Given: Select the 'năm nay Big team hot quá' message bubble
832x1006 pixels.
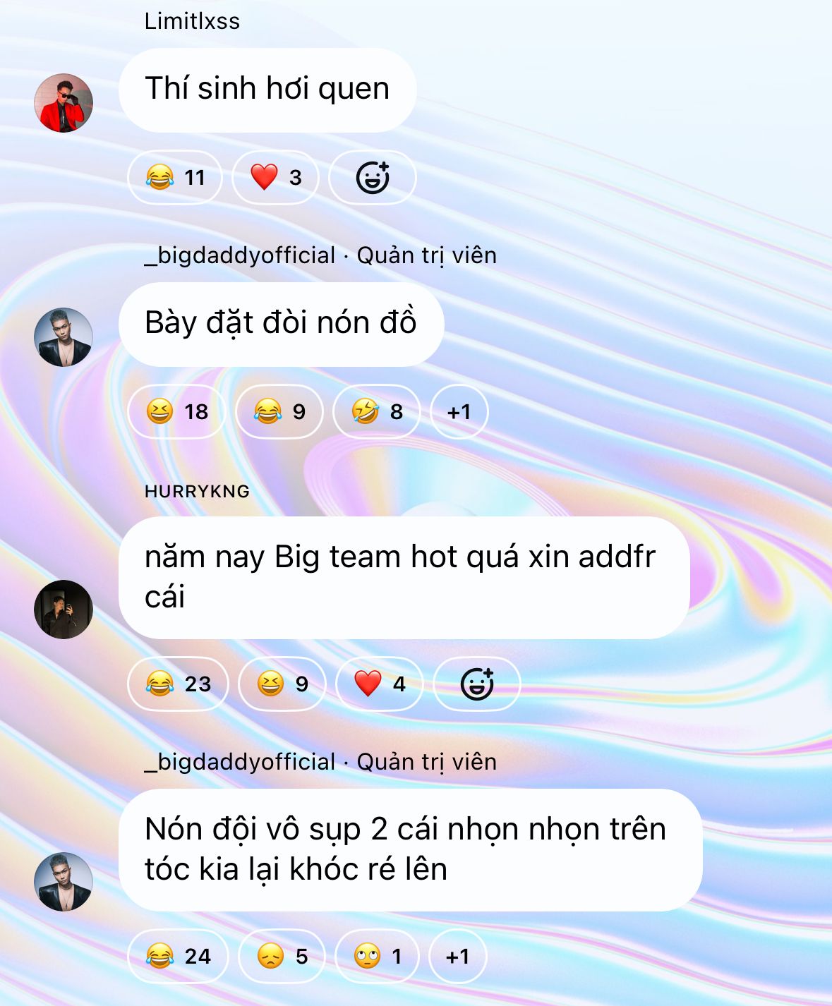Looking at the screenshot, I should [x=404, y=578].
